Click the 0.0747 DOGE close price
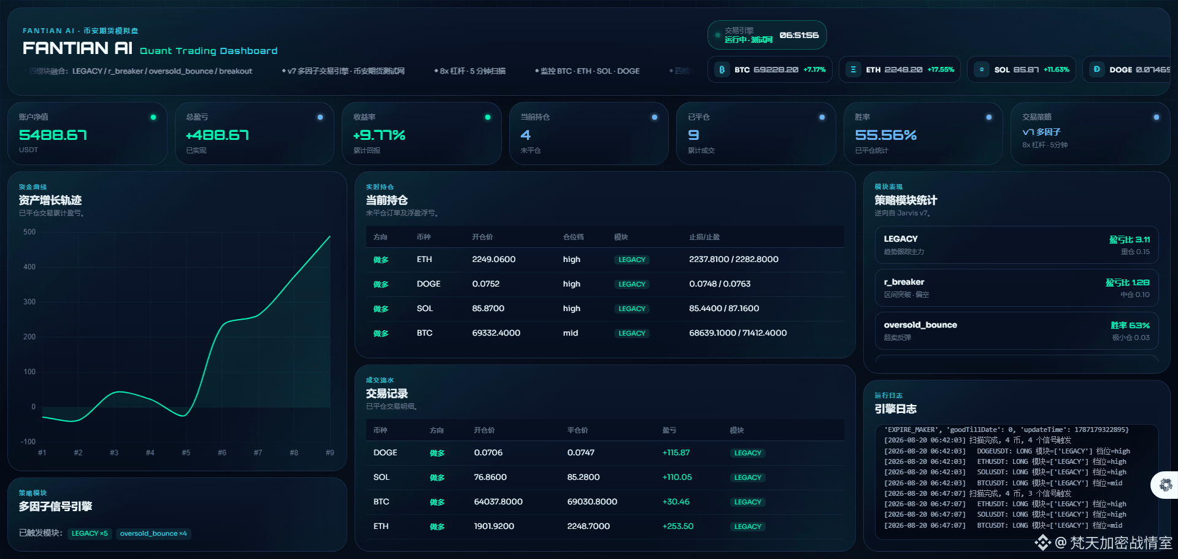This screenshot has height=559, width=1178. (580, 453)
